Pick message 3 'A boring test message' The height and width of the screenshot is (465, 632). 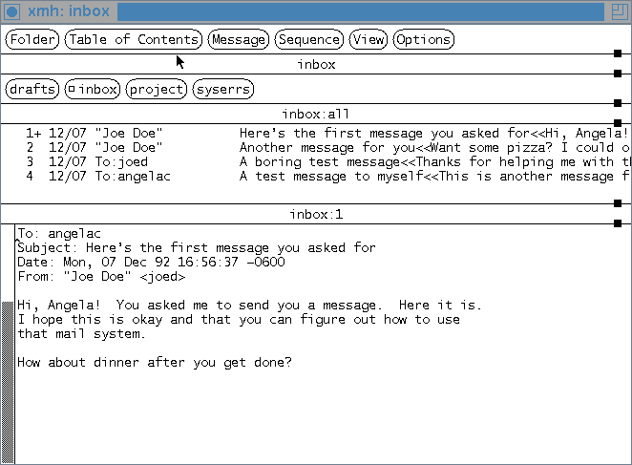(286, 162)
